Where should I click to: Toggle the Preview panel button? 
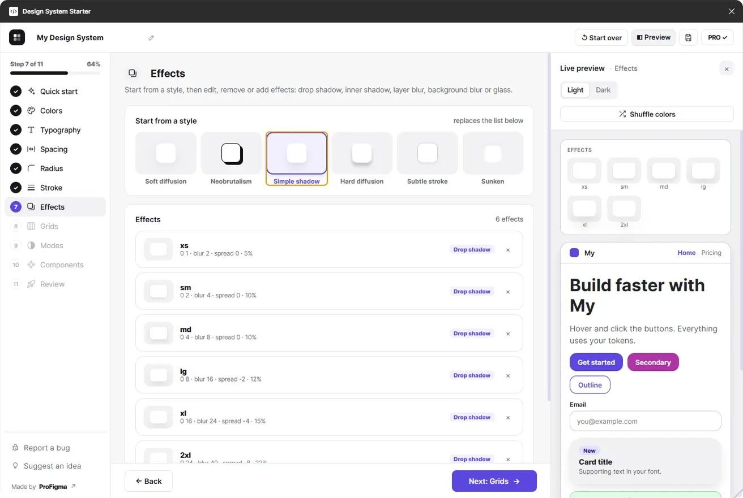(654, 37)
